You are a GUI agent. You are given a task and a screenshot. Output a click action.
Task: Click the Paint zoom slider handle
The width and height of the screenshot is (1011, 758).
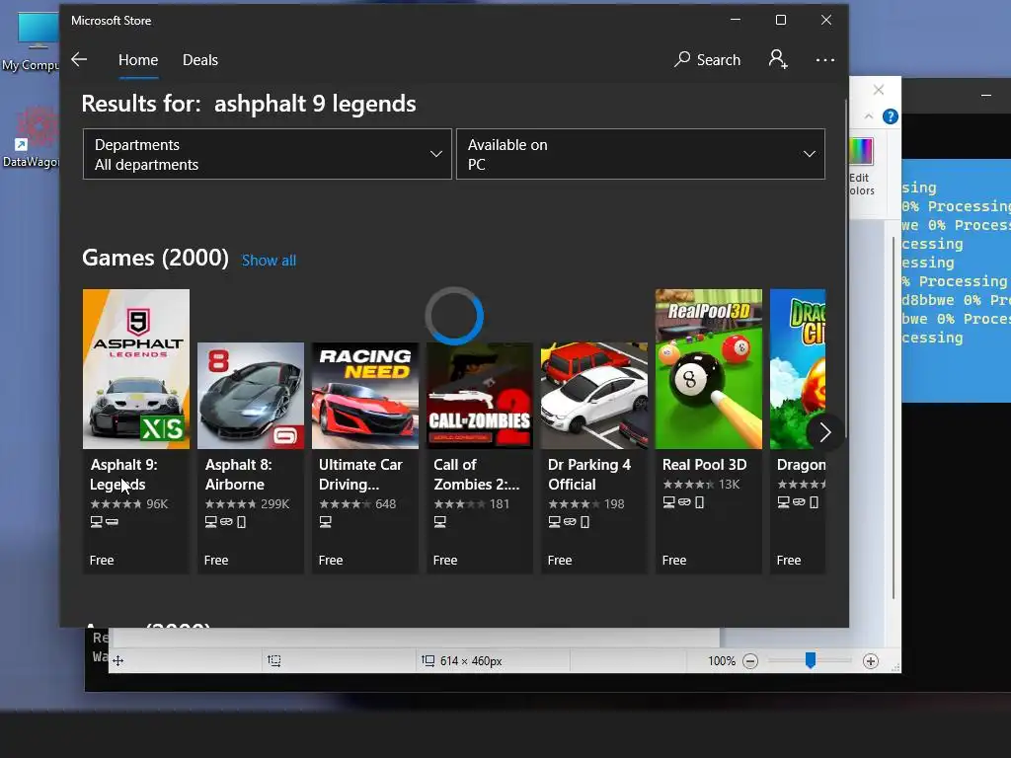811,660
